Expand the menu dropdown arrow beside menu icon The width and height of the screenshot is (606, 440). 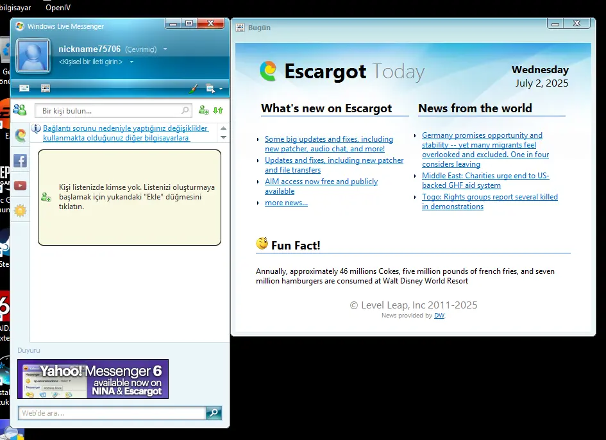click(x=221, y=89)
